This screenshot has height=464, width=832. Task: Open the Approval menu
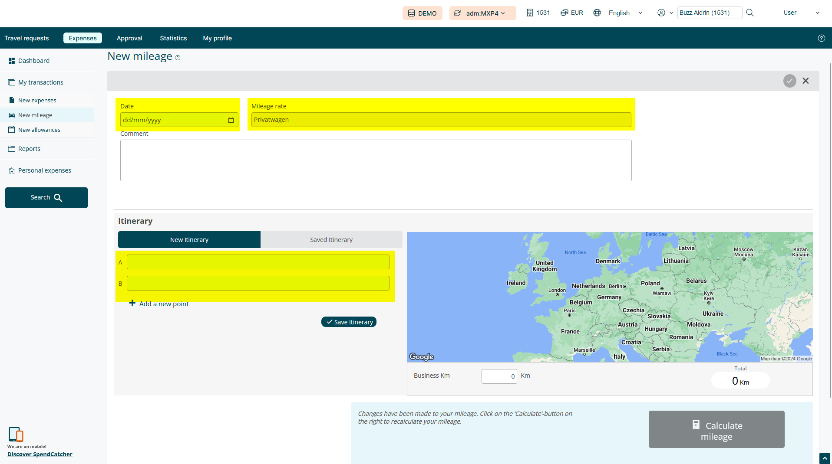coord(129,38)
